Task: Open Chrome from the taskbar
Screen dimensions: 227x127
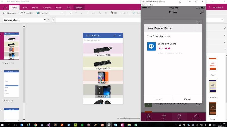Action: 35,125
